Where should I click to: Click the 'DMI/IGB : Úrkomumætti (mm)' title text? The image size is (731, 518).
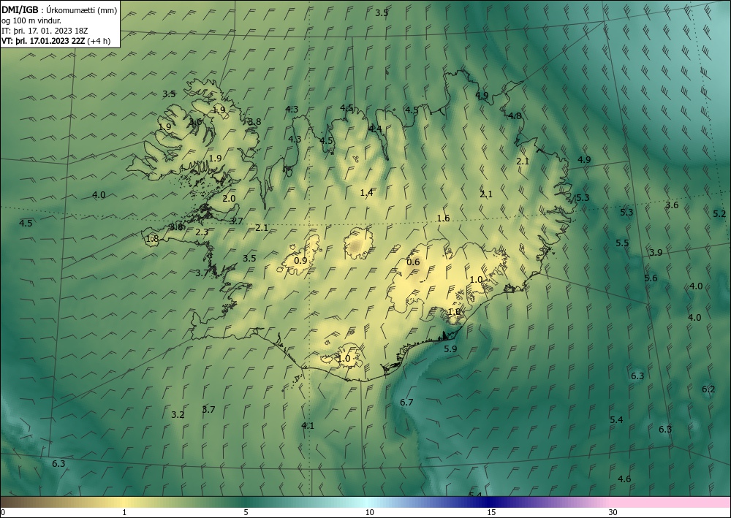pyautogui.click(x=60, y=9)
